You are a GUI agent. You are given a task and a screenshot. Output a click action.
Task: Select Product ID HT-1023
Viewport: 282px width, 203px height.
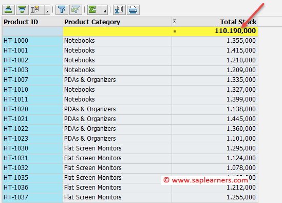point(32,139)
